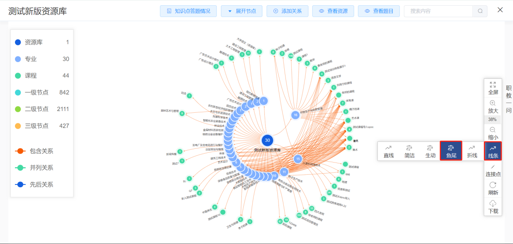Screen dimensions: 513x244
Task: Open 知识点答题情况 view
Action: pos(188,11)
